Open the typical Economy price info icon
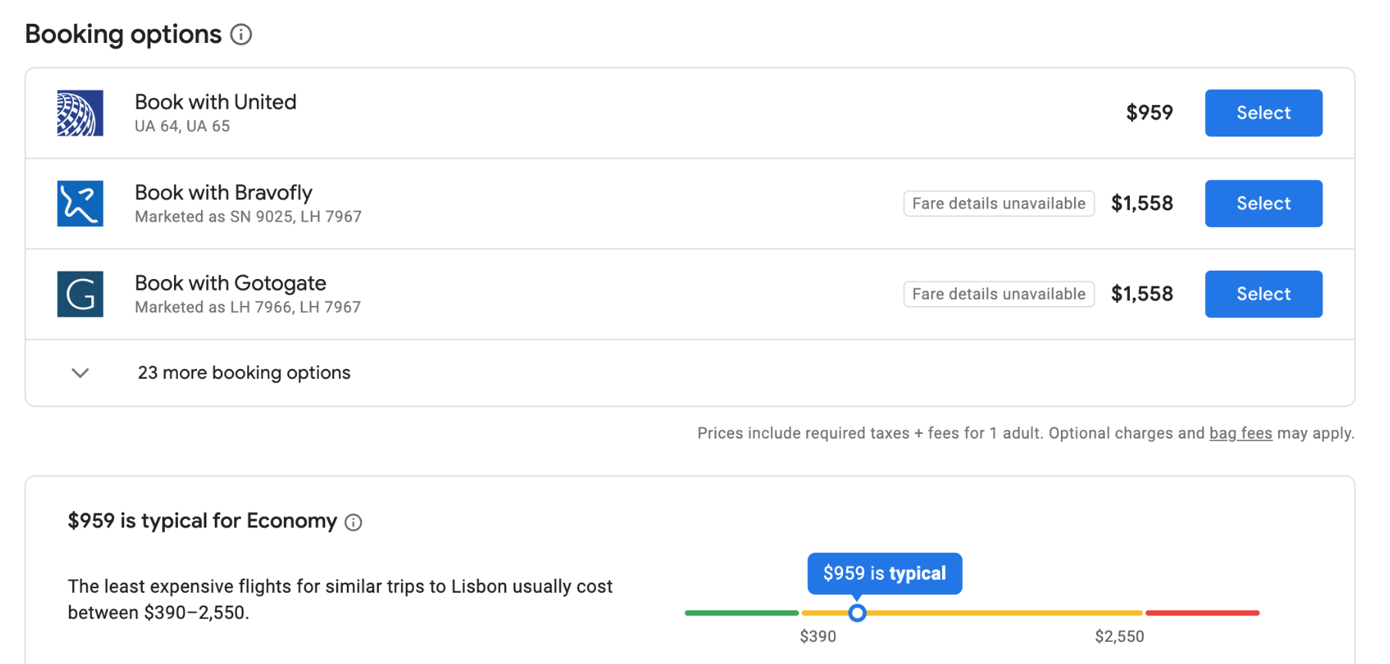 (x=353, y=523)
